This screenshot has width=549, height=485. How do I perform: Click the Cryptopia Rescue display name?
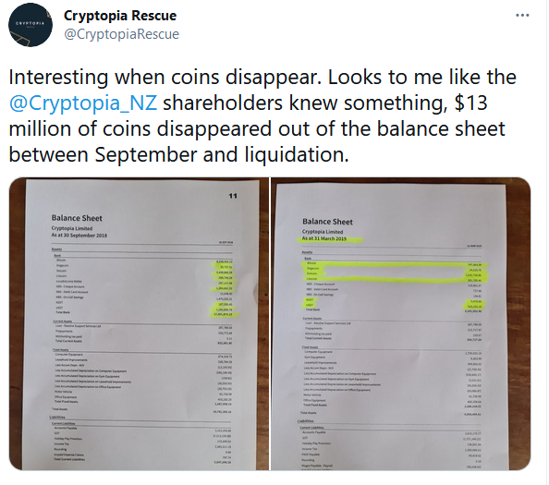tap(120, 16)
